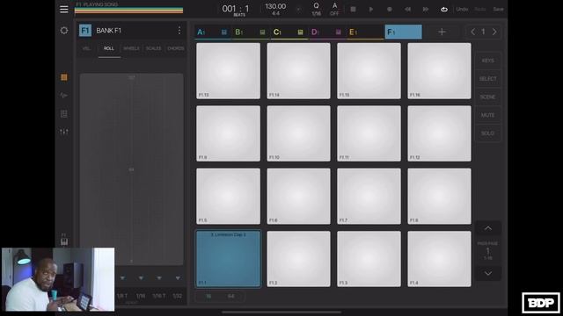Tap pad F1.16
Image resolution: width=563 pixels, height=316 pixels.
(440, 71)
